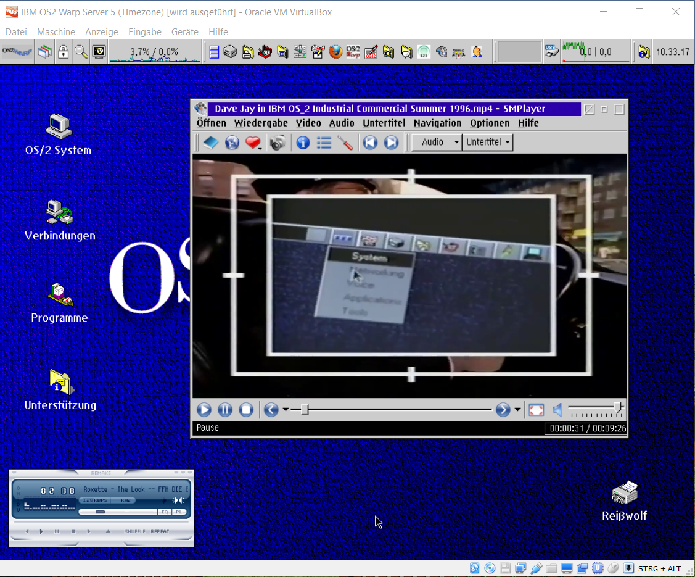Viewport: 695px width, 577px height.
Task: Click the magnifying glass search icon in OS/2 toolbar
Action: click(x=81, y=52)
